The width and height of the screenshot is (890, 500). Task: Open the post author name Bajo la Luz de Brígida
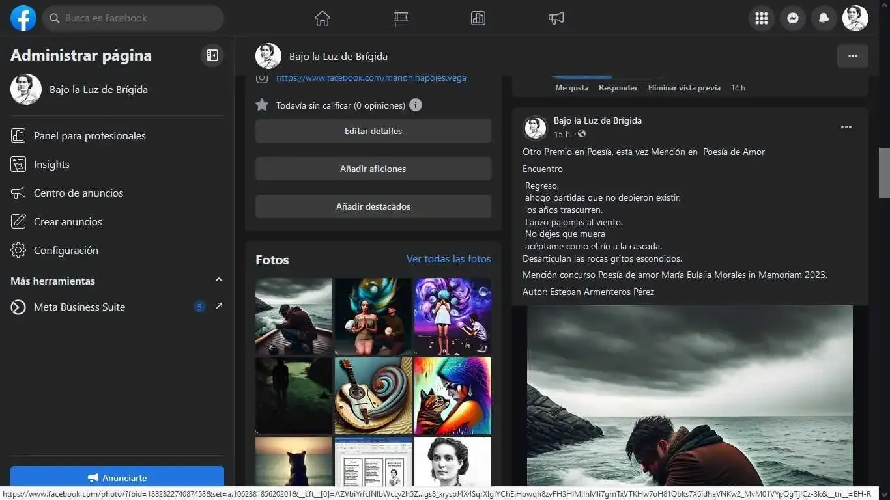click(597, 120)
